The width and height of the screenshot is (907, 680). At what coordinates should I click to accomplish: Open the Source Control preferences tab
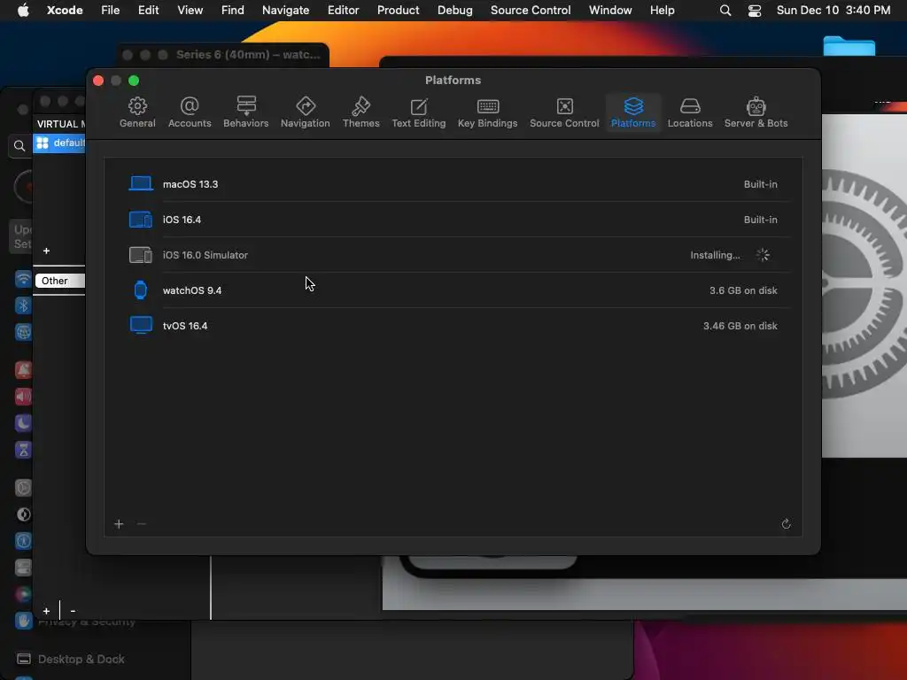tap(564, 112)
